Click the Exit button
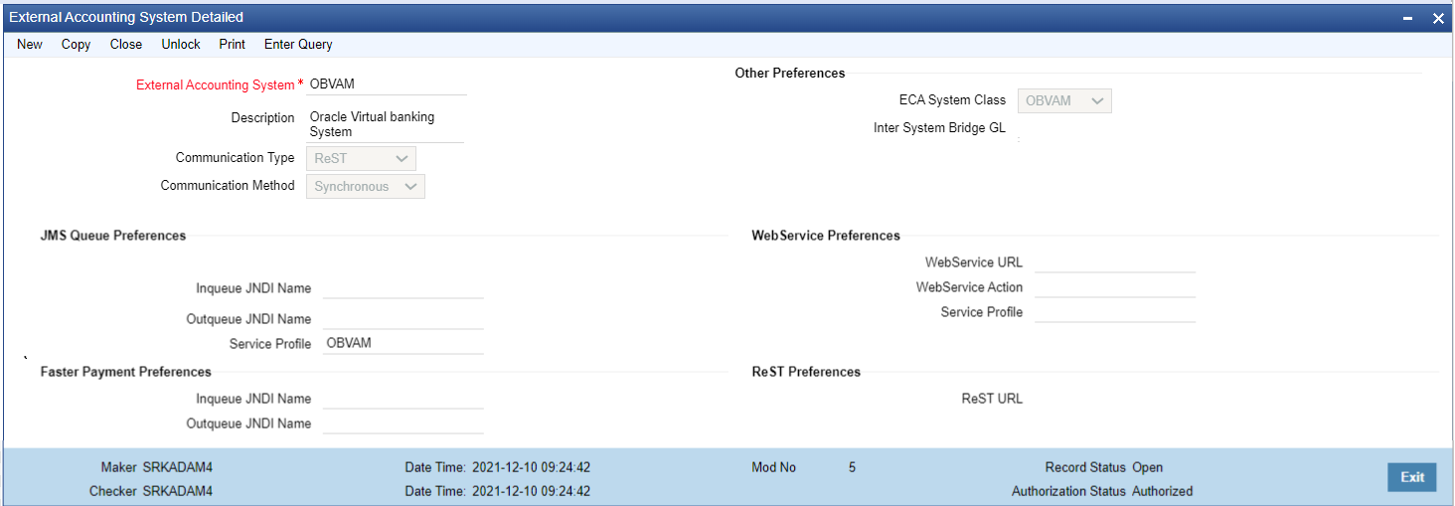The image size is (1455, 506). (1412, 477)
